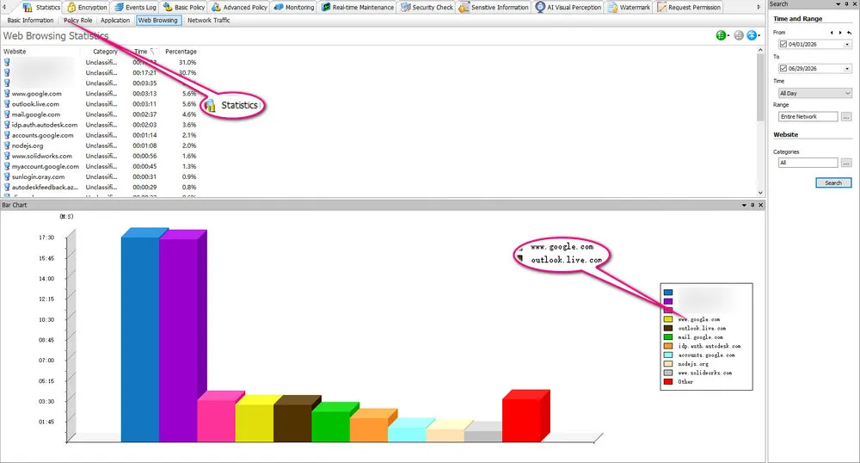Image resolution: width=860 pixels, height=463 pixels.
Task: Switch to the Network Traffic tab
Action: [208, 21]
